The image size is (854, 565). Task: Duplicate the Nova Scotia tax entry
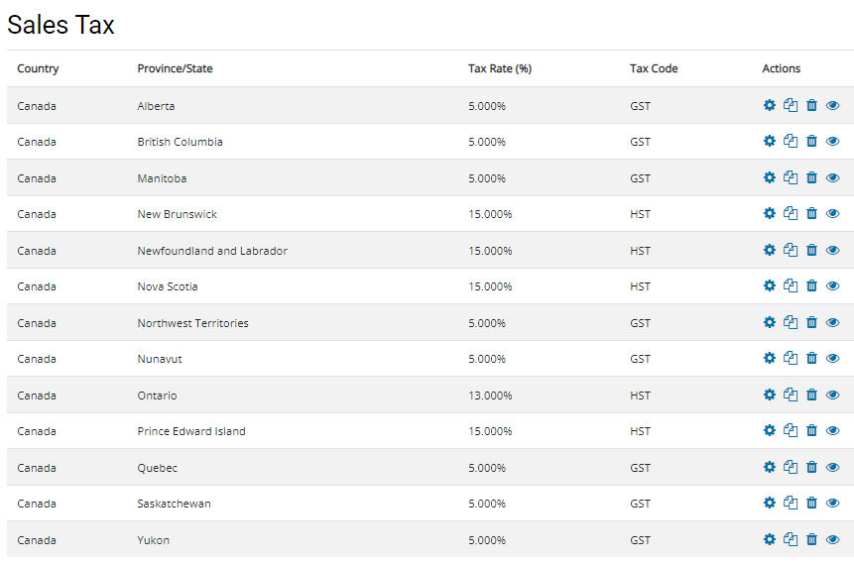tap(791, 285)
